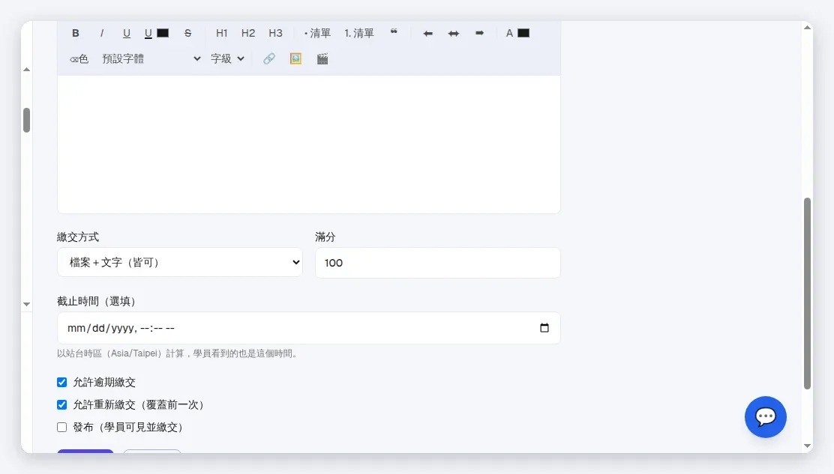Insert a video clip
The height and width of the screenshot is (474, 834).
pos(322,59)
